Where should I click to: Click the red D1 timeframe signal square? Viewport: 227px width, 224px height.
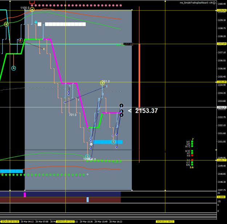[192, 160]
